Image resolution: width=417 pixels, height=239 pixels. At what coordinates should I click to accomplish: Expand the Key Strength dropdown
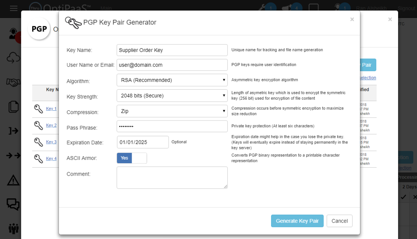pyautogui.click(x=172, y=96)
